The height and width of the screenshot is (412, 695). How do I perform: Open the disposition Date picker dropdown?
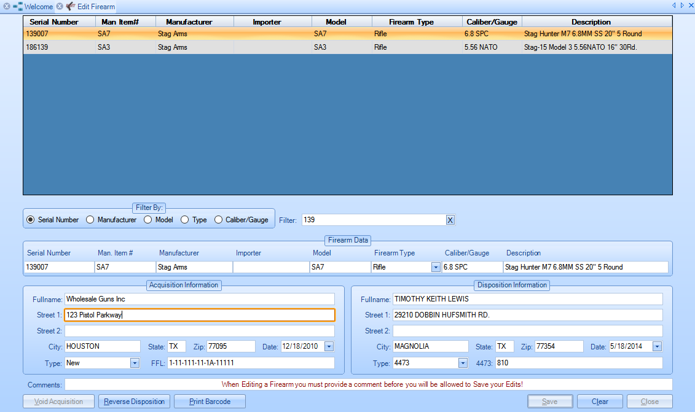658,347
